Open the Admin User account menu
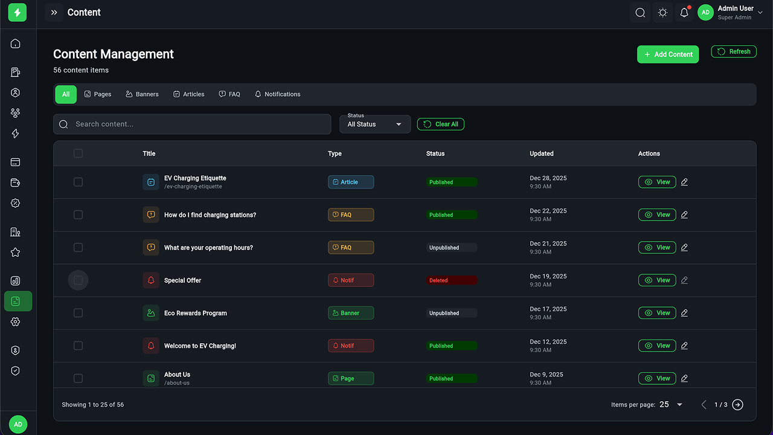Image resolution: width=773 pixels, height=435 pixels. coord(730,13)
